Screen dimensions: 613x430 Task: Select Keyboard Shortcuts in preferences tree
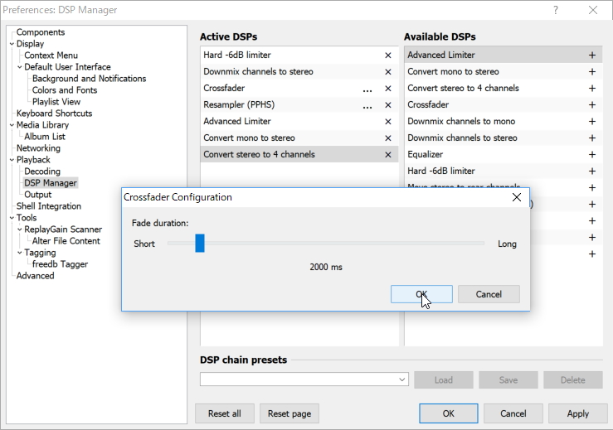54,114
